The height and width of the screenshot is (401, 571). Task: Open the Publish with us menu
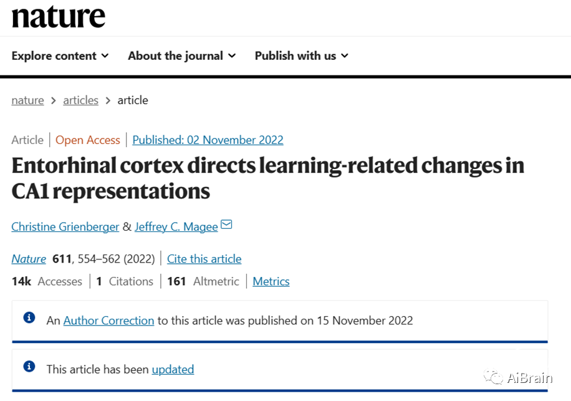302,56
